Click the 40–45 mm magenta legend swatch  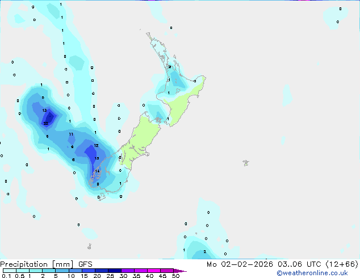[x=154, y=271]
